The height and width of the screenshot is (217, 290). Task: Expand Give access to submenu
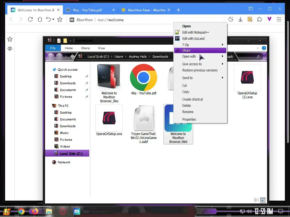pyautogui.click(x=200, y=64)
